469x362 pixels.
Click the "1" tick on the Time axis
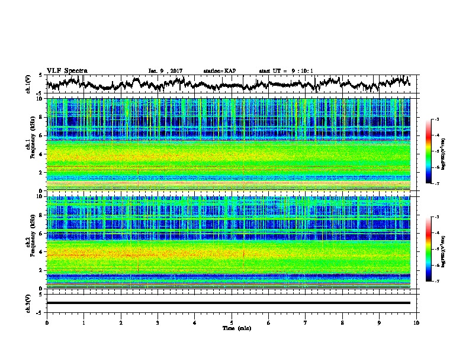click(83, 323)
